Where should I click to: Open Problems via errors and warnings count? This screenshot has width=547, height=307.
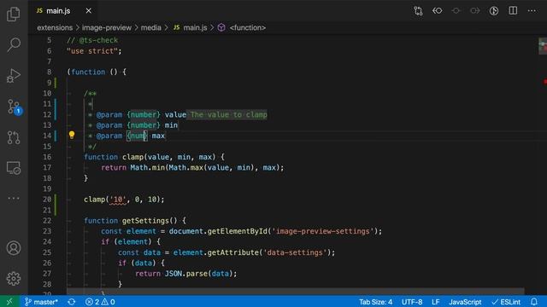coord(100,302)
